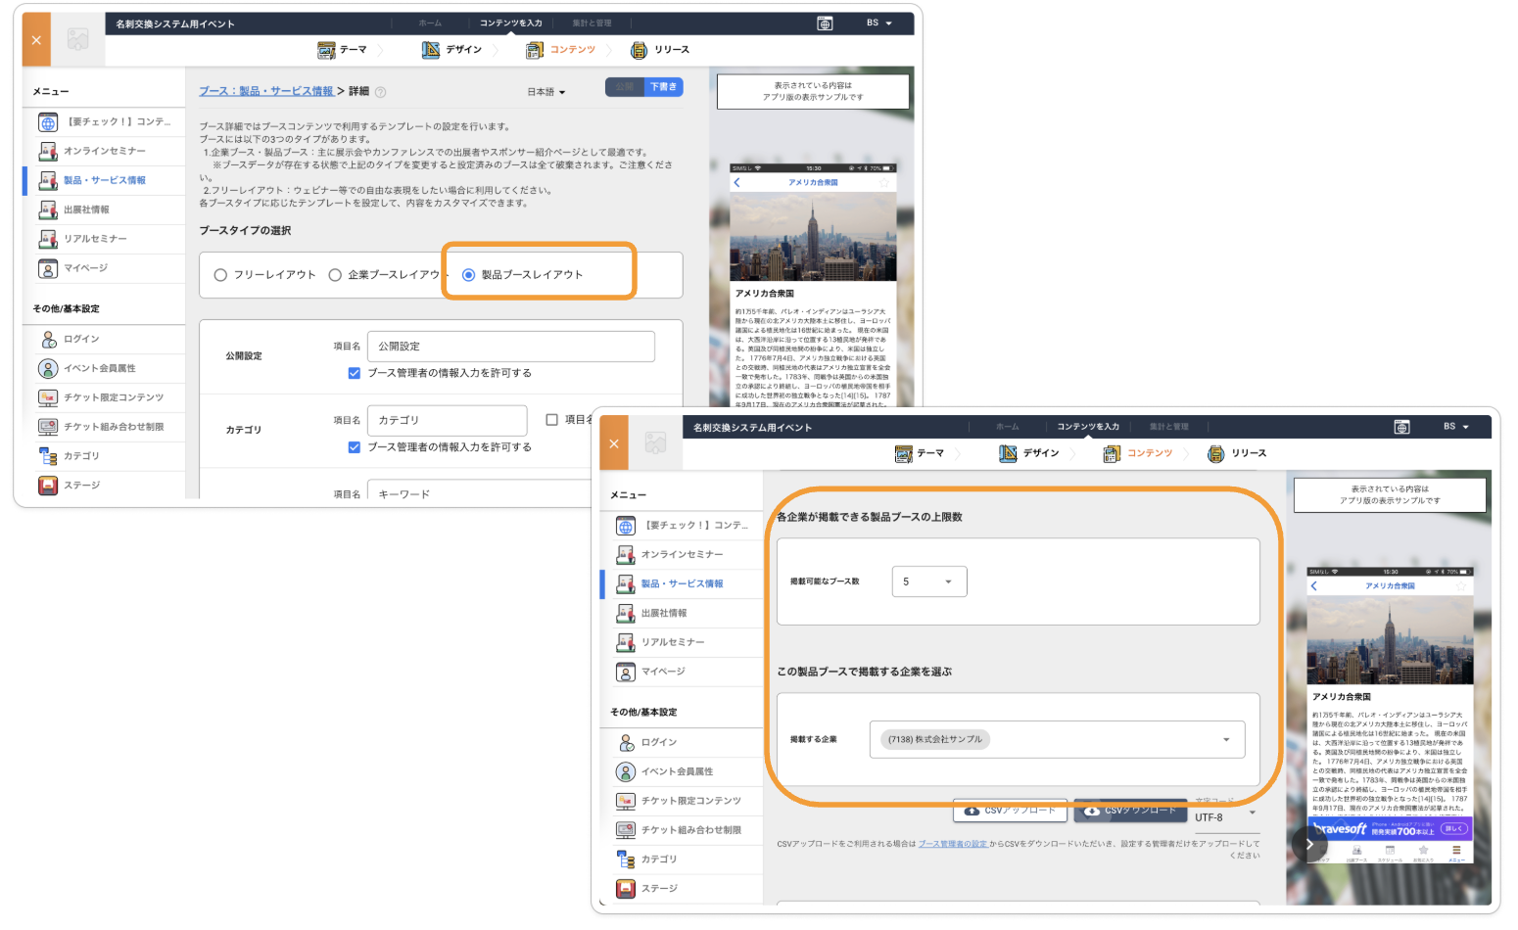Image resolution: width=1518 pixels, height=930 pixels.
Task: Open BS account dropdown in lower-right window
Action: coord(1456,427)
